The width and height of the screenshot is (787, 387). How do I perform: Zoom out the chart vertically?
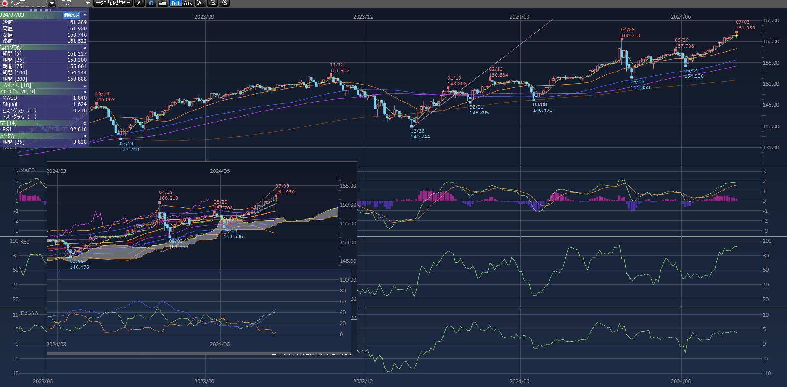click(x=212, y=3)
